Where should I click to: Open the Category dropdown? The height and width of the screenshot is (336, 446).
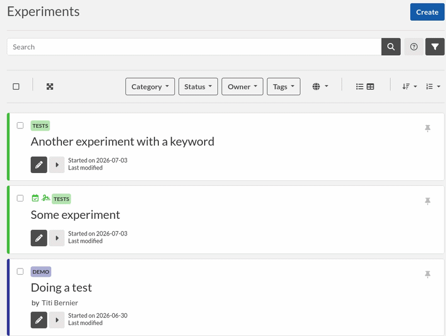coord(150,87)
